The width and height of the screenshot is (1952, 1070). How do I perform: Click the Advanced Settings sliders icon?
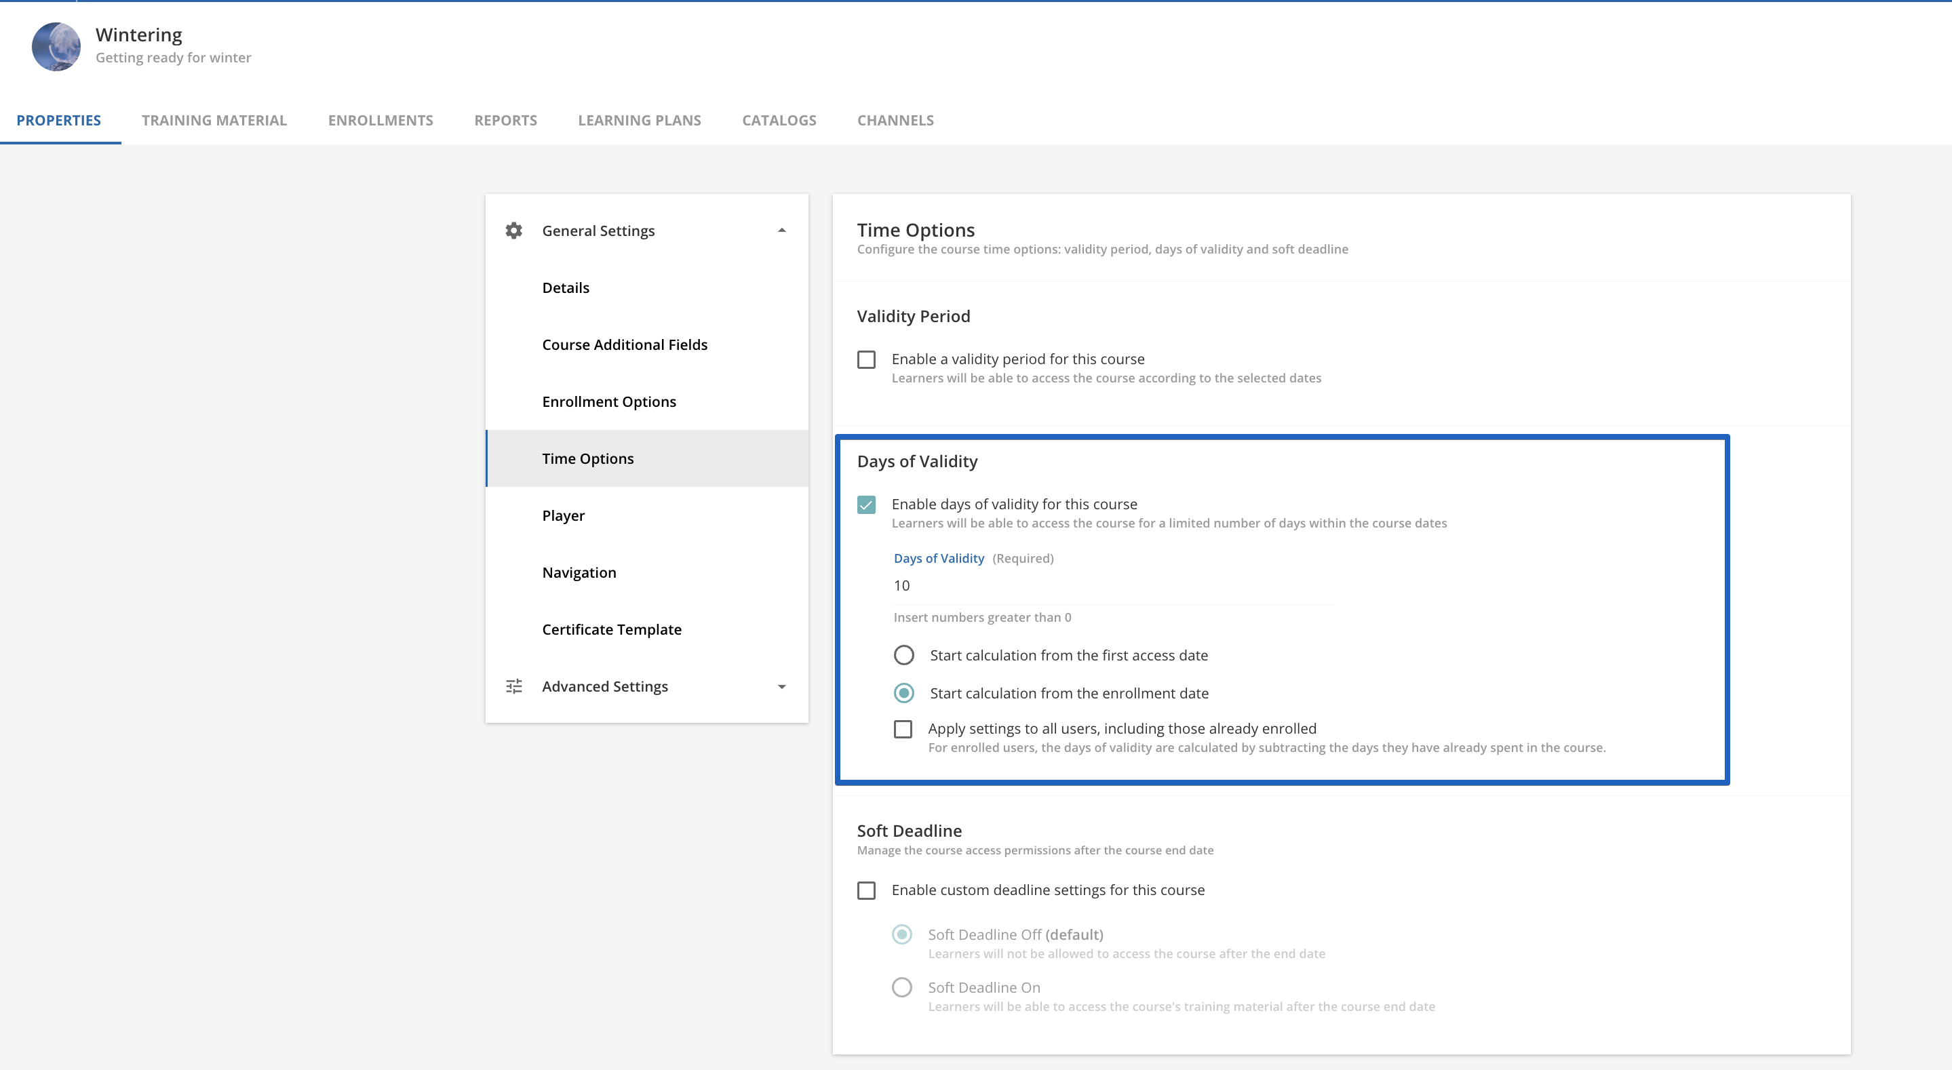tap(513, 687)
